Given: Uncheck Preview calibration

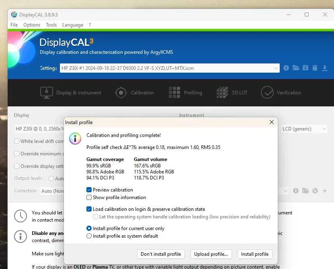Looking at the screenshot, I should [x=89, y=190].
